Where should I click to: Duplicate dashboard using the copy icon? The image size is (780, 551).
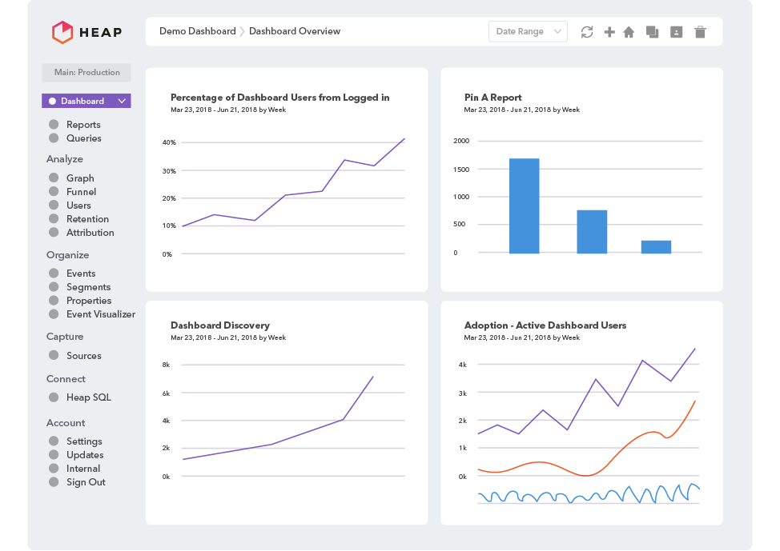pyautogui.click(x=652, y=32)
